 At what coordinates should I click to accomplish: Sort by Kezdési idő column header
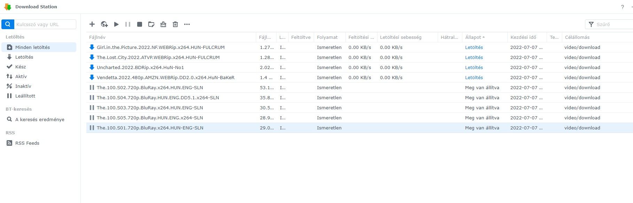pos(527,37)
